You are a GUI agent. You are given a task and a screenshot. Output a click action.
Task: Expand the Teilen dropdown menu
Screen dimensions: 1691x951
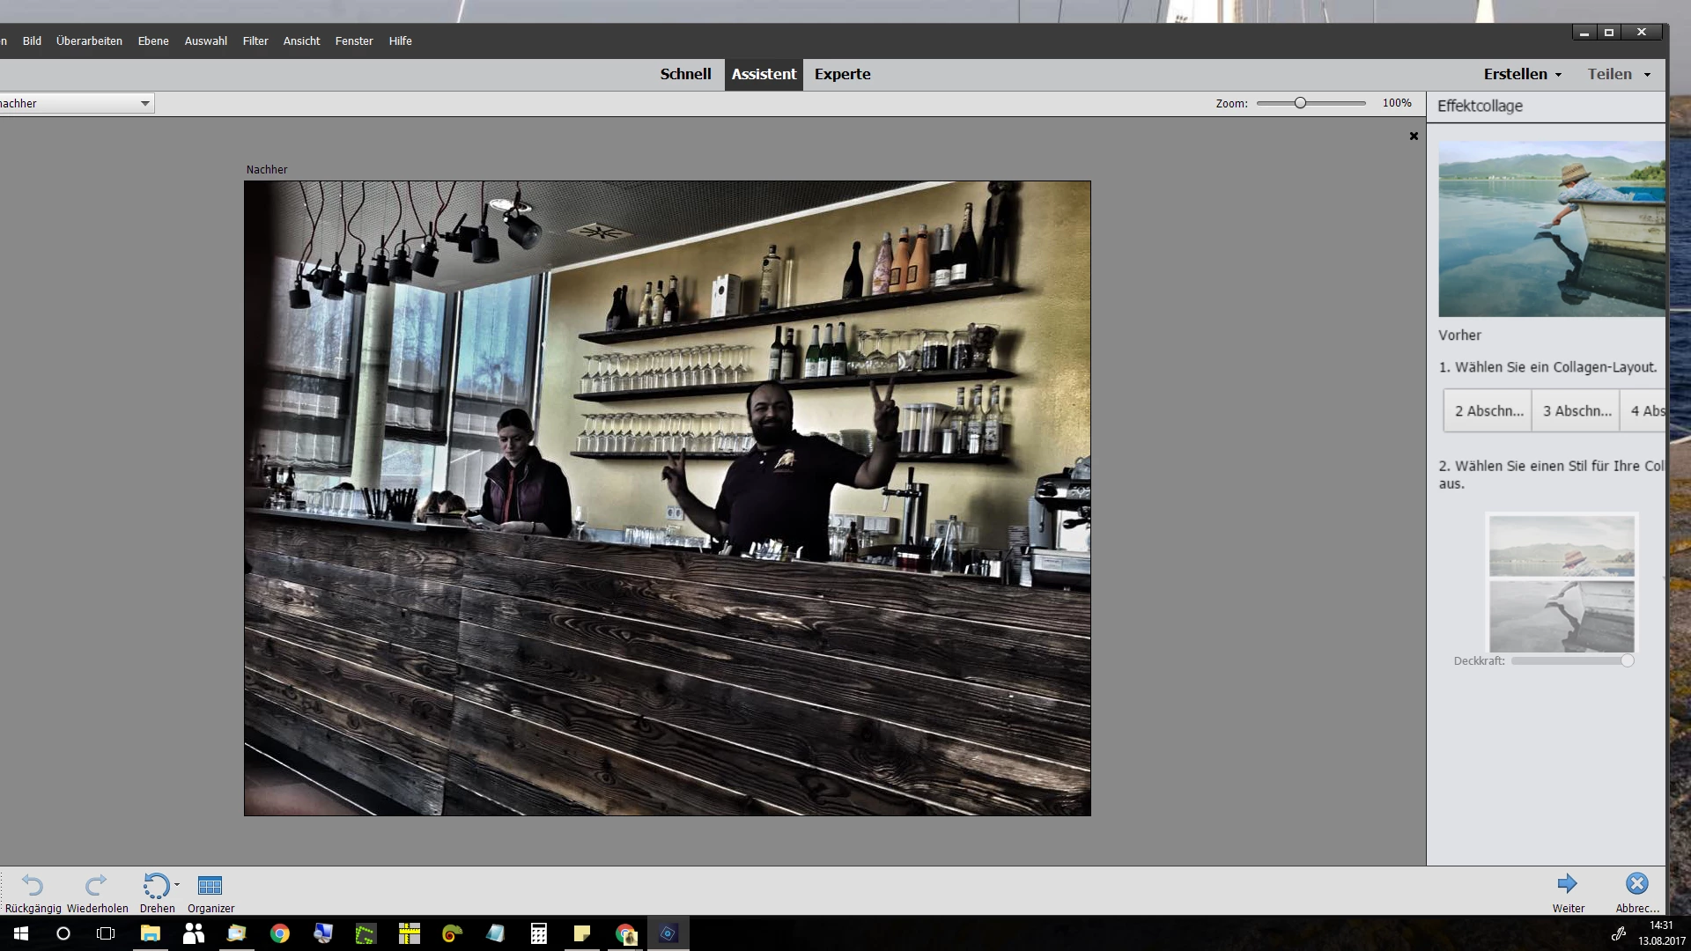(1619, 74)
